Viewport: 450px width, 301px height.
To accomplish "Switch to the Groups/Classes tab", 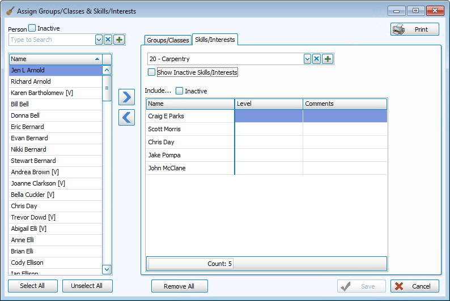I will [168, 40].
